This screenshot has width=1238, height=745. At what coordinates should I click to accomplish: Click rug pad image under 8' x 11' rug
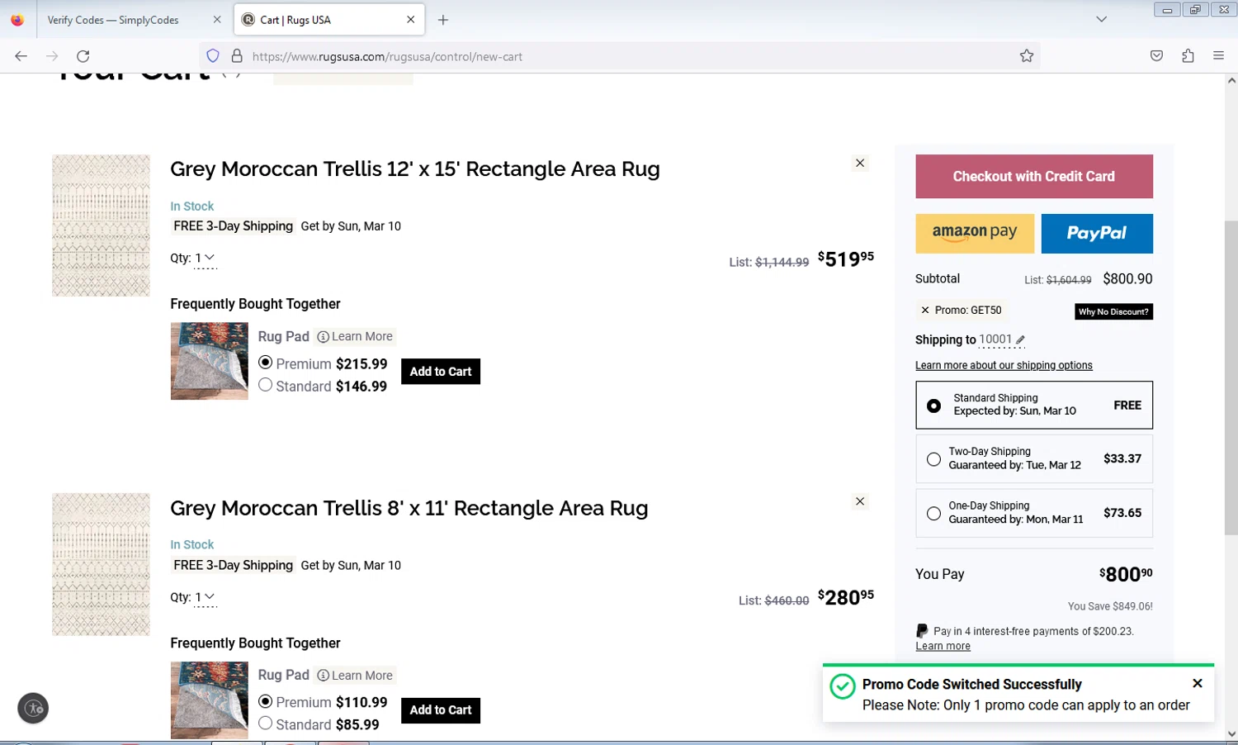coord(209,700)
